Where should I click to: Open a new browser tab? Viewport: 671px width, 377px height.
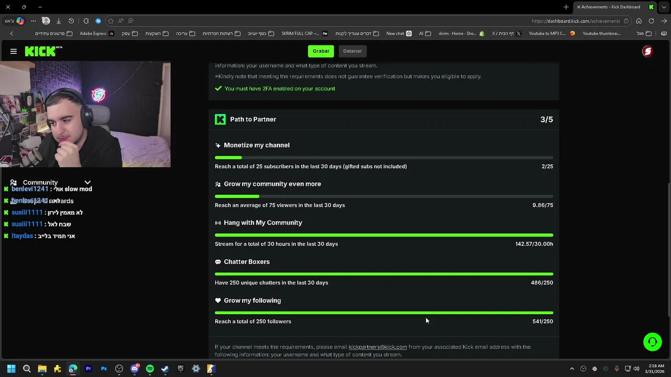566,7
